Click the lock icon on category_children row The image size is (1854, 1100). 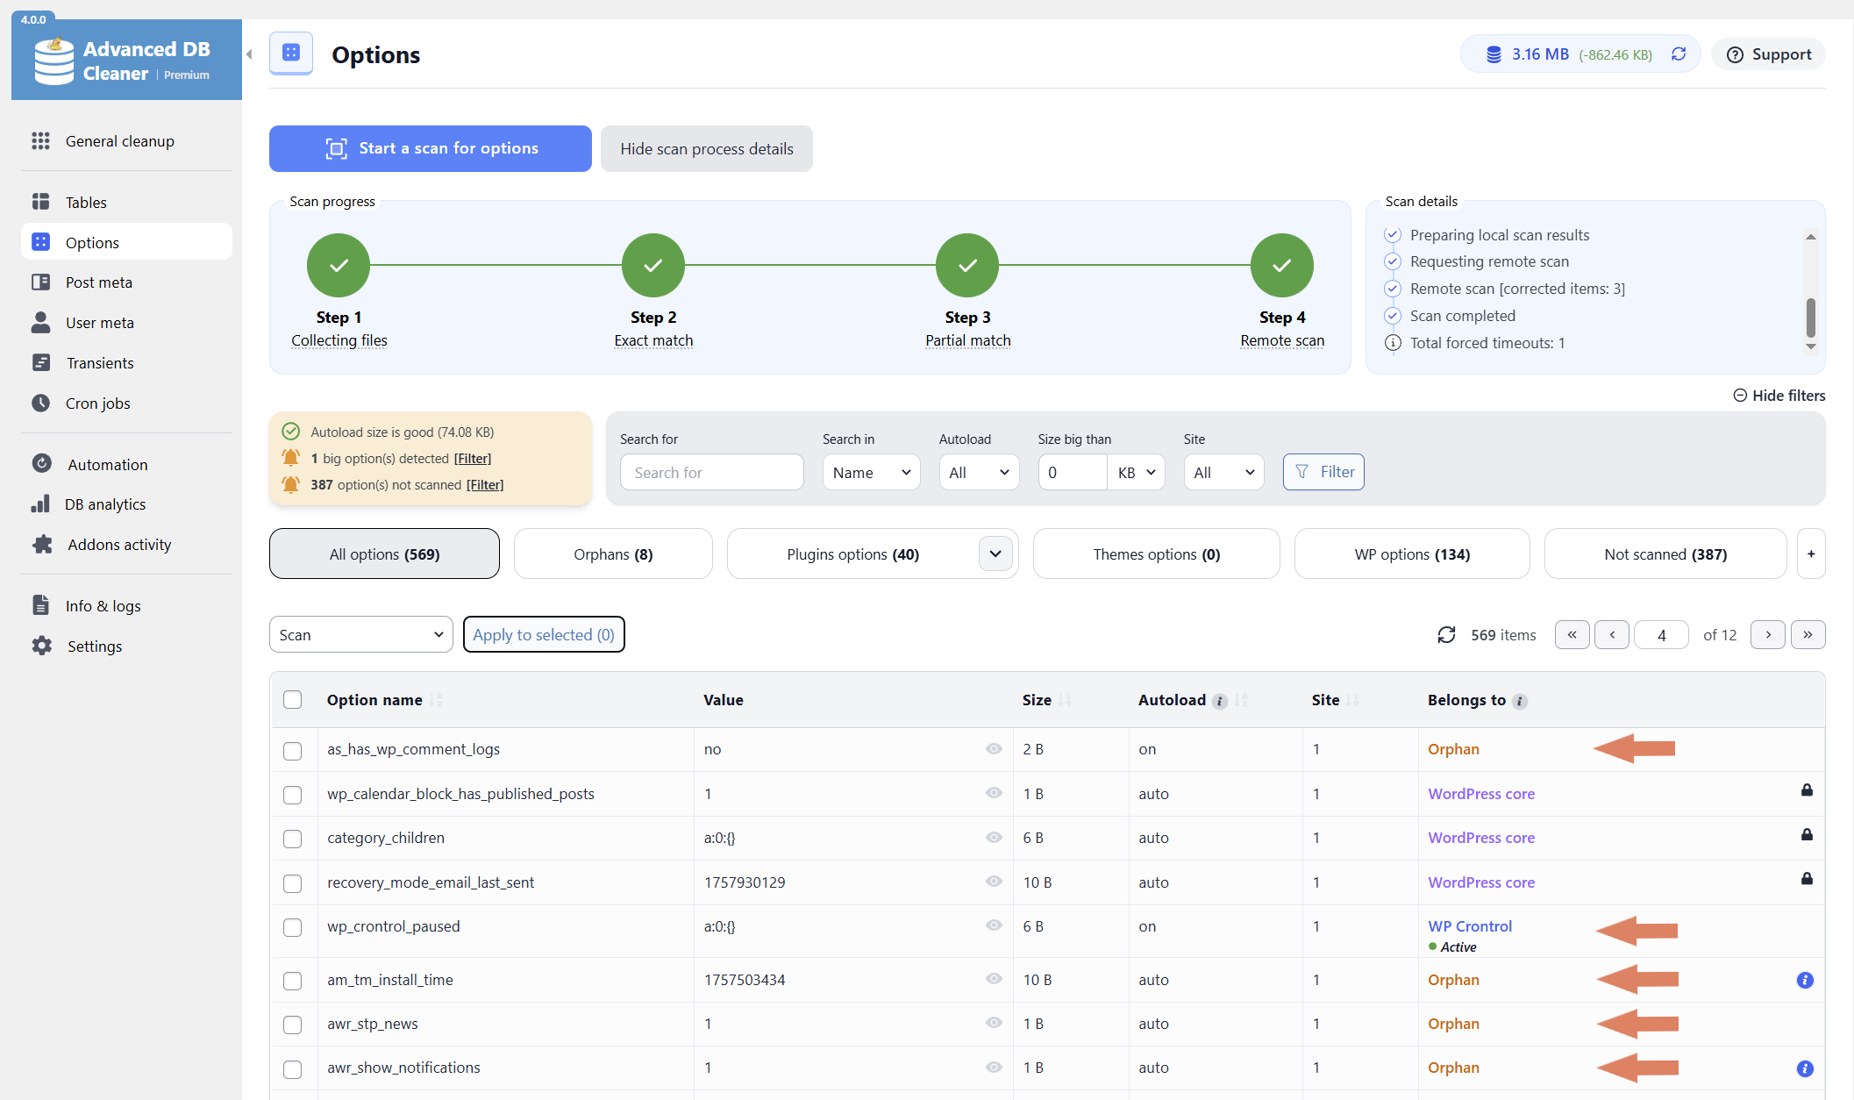pos(1807,834)
